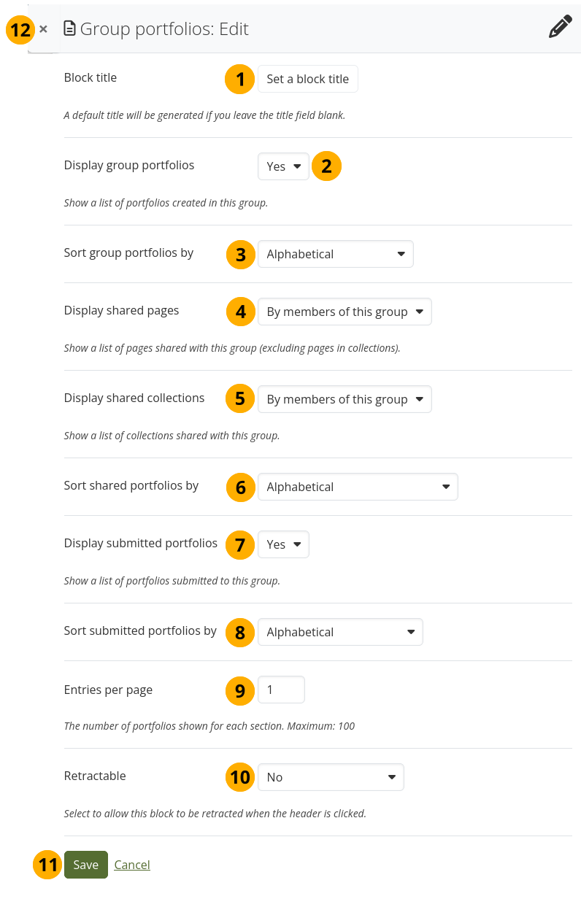Click the pencil edit icon
Image resolution: width=581 pixels, height=899 pixels.
(560, 28)
